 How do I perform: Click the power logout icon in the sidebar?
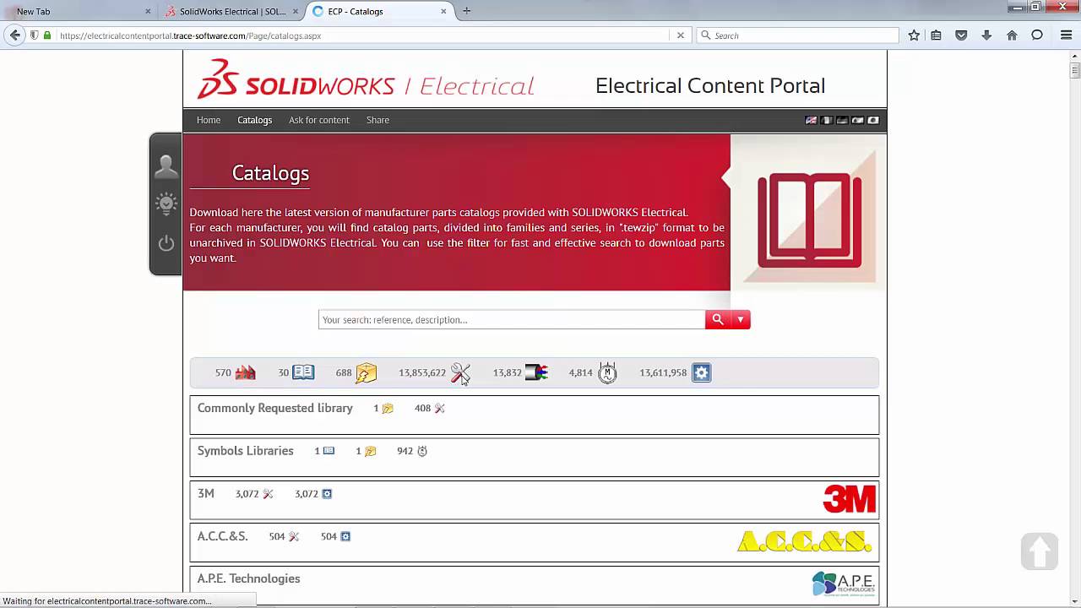(166, 243)
